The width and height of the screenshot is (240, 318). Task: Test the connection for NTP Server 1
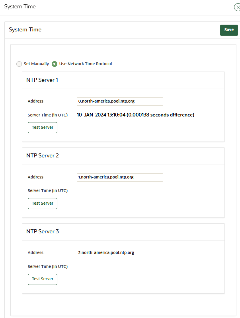(x=42, y=127)
